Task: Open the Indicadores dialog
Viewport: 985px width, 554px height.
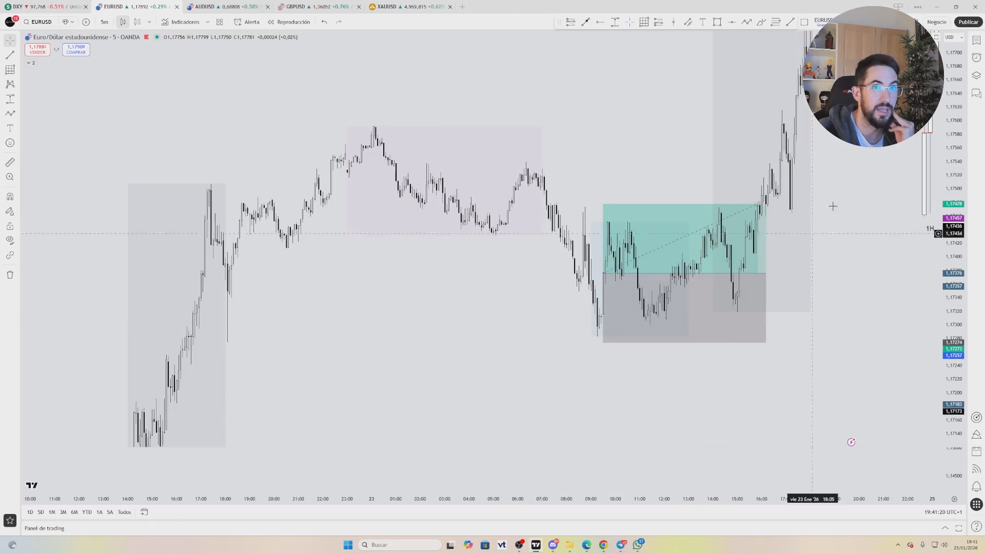Action: 180,22
